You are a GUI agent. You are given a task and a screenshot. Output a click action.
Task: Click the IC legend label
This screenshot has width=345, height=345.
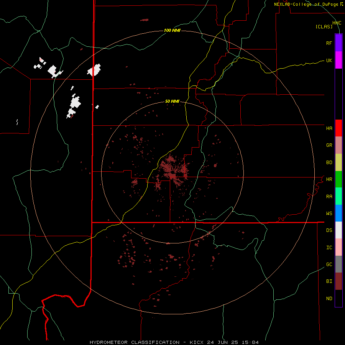point(329,248)
